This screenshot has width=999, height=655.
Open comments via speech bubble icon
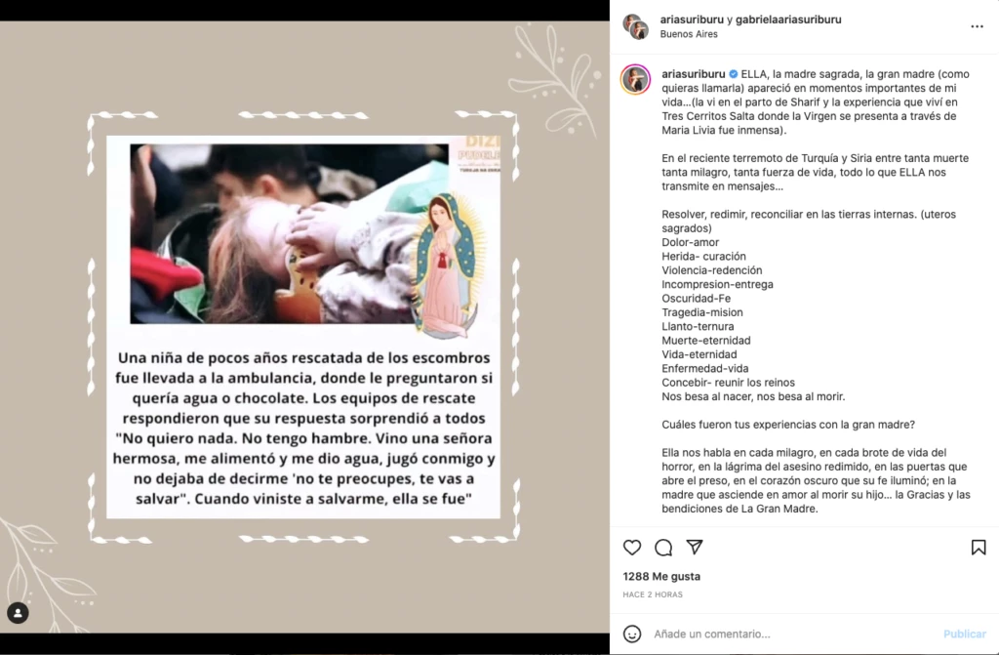pos(663,548)
